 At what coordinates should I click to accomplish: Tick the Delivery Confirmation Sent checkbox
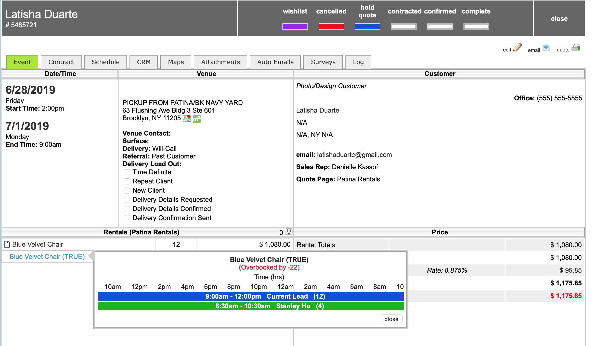127,218
